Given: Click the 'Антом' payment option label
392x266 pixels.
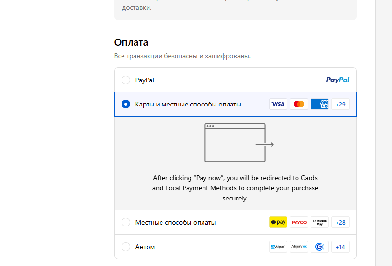Looking at the screenshot, I should coord(145,247).
